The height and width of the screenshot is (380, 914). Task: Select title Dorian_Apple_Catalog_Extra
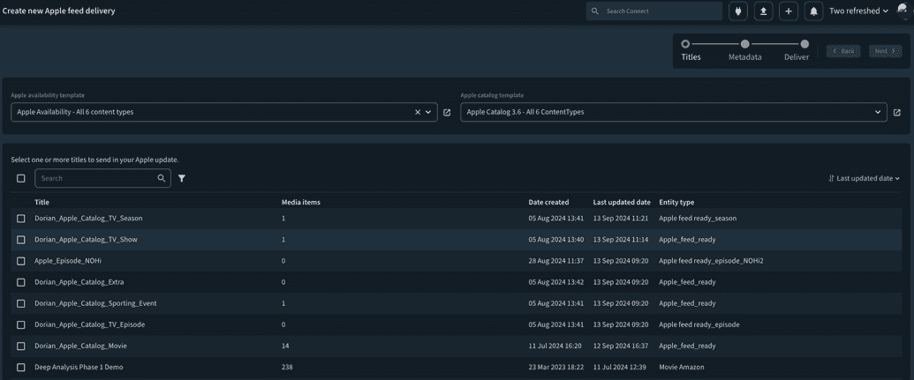point(79,282)
